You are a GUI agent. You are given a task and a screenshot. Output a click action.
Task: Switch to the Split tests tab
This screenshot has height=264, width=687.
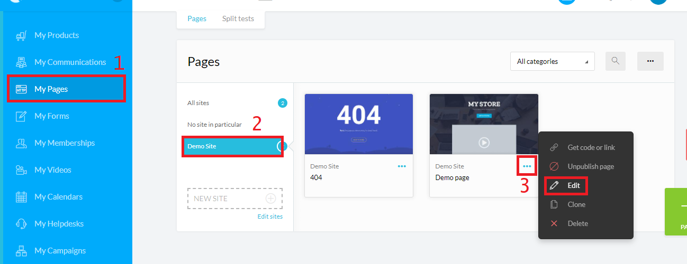click(x=238, y=18)
